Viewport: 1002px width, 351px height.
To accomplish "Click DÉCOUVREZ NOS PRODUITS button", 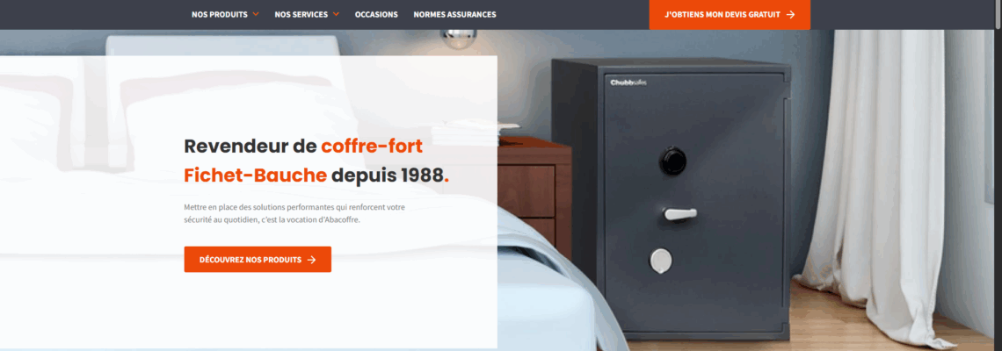I will 258,260.
